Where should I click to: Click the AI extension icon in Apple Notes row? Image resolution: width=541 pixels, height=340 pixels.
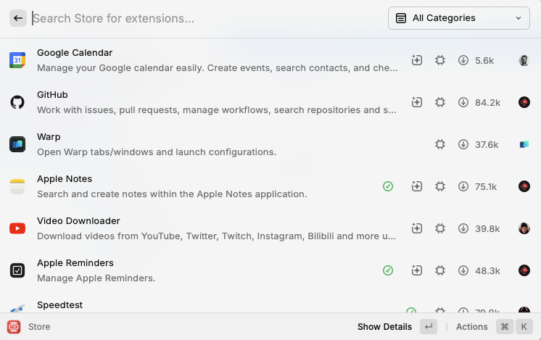click(417, 186)
